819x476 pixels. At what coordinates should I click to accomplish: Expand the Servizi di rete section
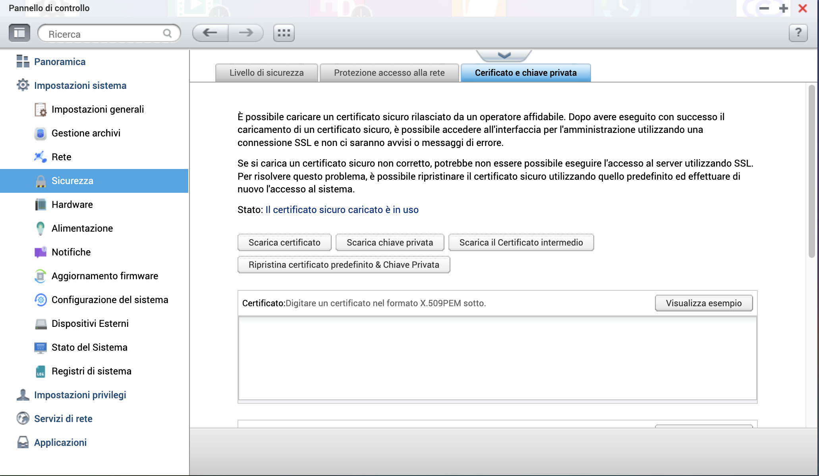pyautogui.click(x=63, y=419)
